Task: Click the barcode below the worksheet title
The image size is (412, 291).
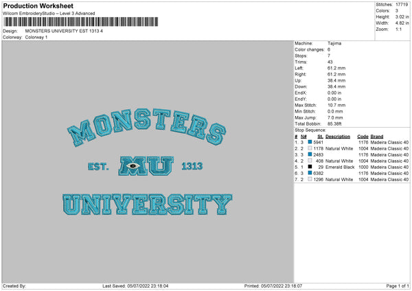Action: click(80, 22)
